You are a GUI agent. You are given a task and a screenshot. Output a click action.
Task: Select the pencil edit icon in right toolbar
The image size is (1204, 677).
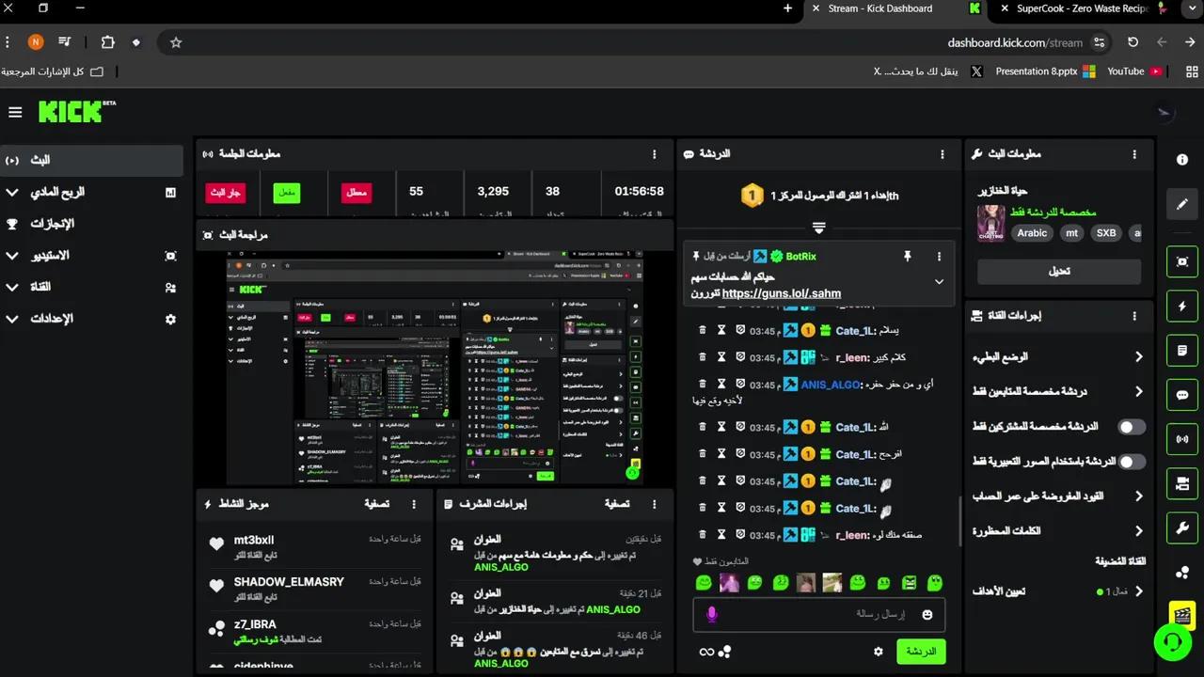pyautogui.click(x=1182, y=204)
